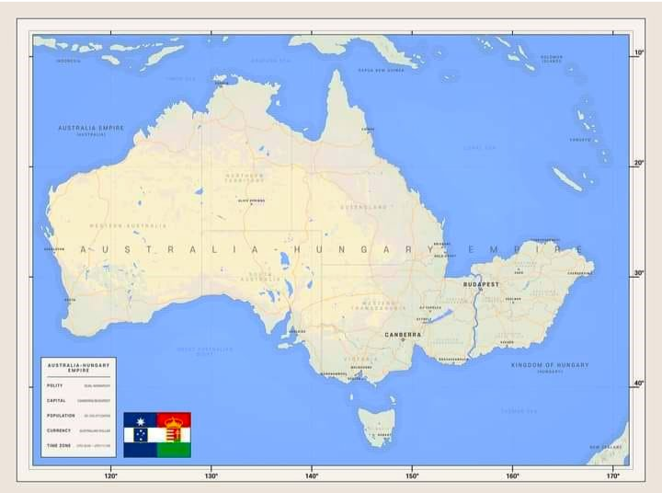Click the 160° longitude label
The height and width of the screenshot is (493, 662).
point(512,476)
